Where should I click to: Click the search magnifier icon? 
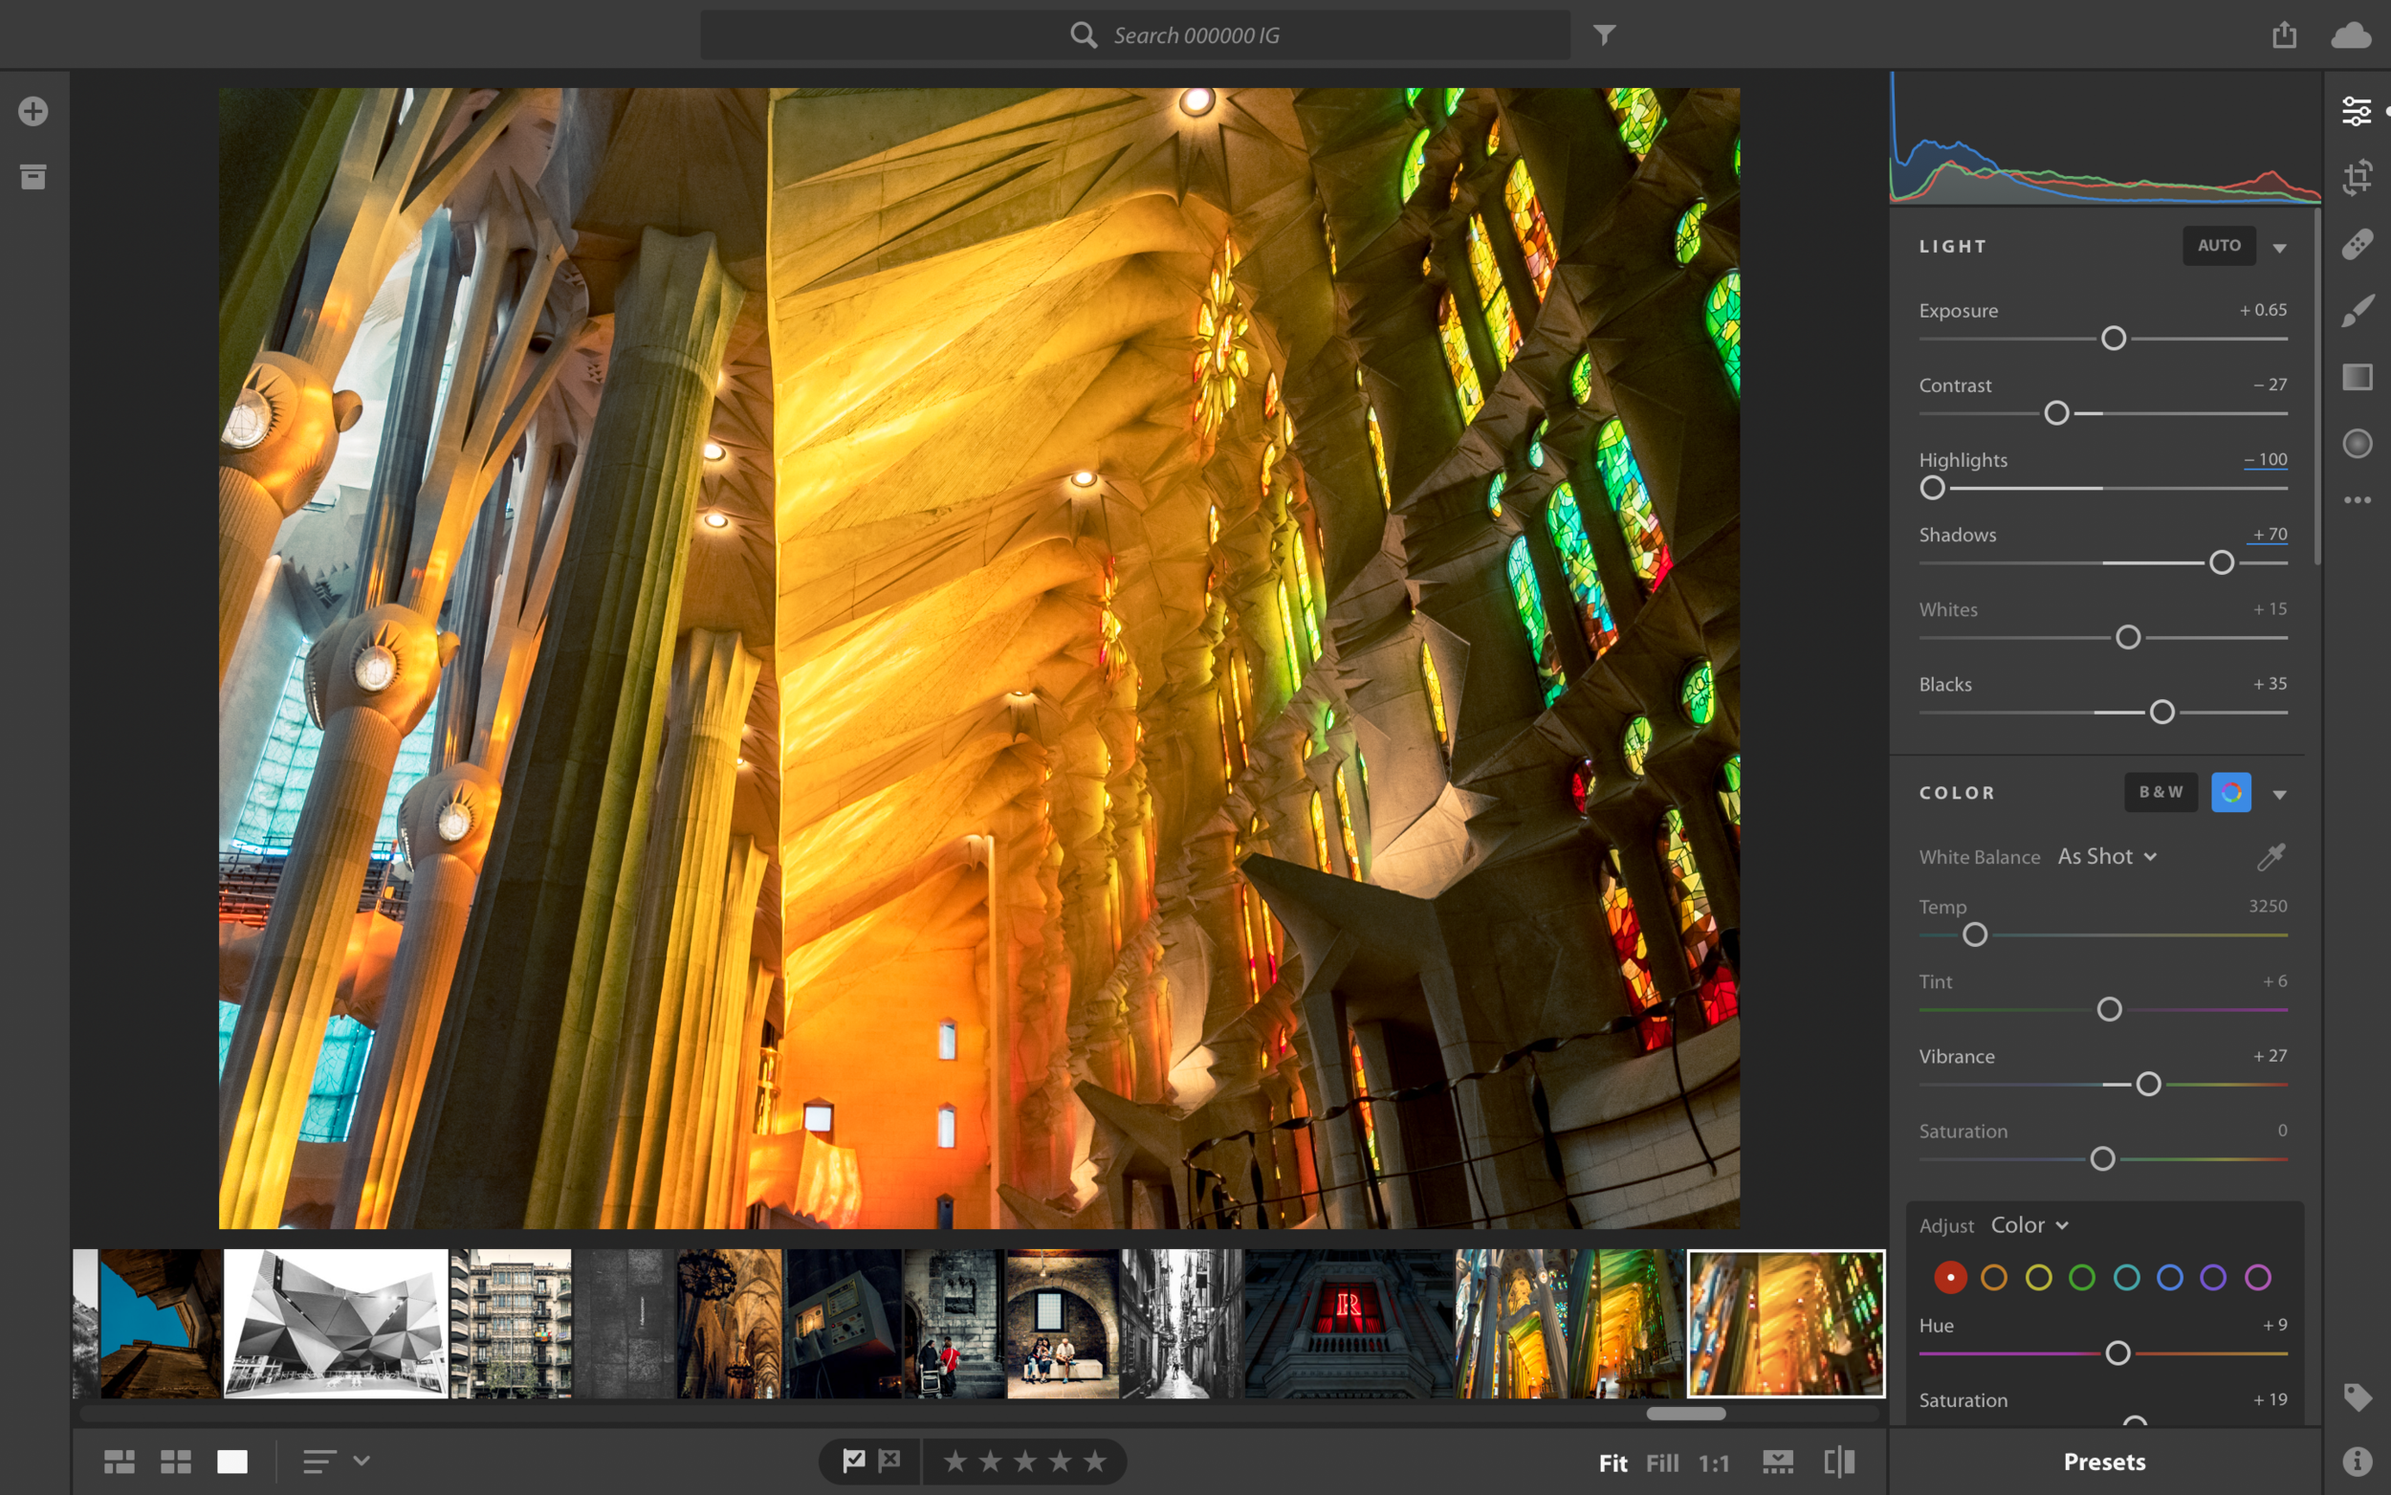(1084, 35)
